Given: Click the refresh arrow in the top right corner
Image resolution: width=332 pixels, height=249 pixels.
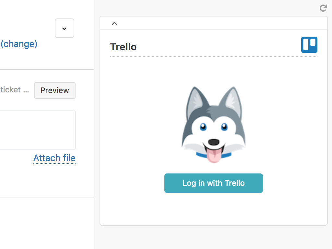Looking at the screenshot, I should tap(323, 8).
